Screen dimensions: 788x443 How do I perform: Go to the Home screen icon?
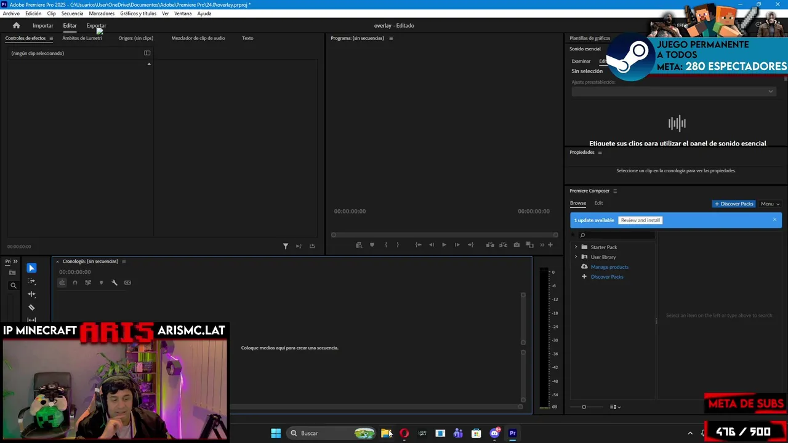[x=16, y=25]
